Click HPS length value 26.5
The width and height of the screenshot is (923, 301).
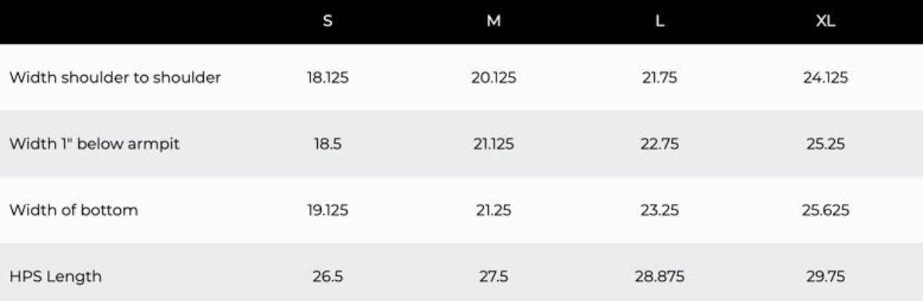(328, 277)
